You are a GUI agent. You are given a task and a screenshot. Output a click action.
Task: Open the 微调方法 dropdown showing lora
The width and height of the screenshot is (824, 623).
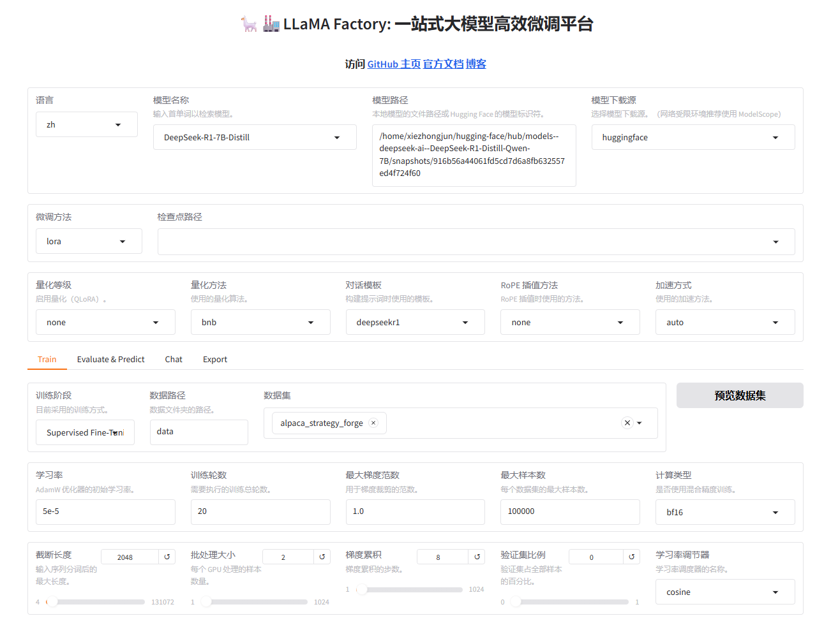[89, 241]
